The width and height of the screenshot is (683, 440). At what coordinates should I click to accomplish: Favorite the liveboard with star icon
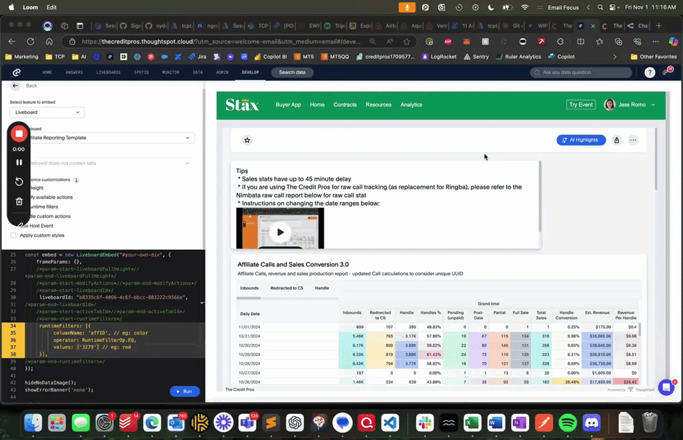click(x=247, y=141)
